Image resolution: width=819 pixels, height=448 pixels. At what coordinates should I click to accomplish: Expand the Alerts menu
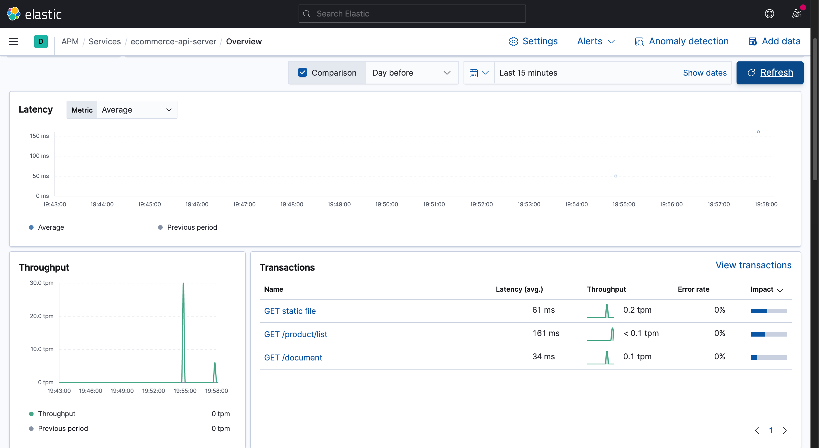pyautogui.click(x=596, y=41)
